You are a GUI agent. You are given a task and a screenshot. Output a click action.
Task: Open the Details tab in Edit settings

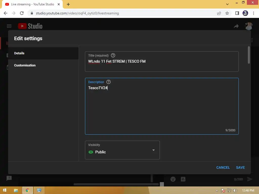[43, 53]
